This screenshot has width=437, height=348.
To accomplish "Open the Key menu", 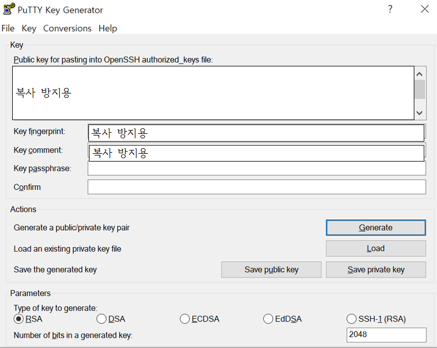I will 29,28.
